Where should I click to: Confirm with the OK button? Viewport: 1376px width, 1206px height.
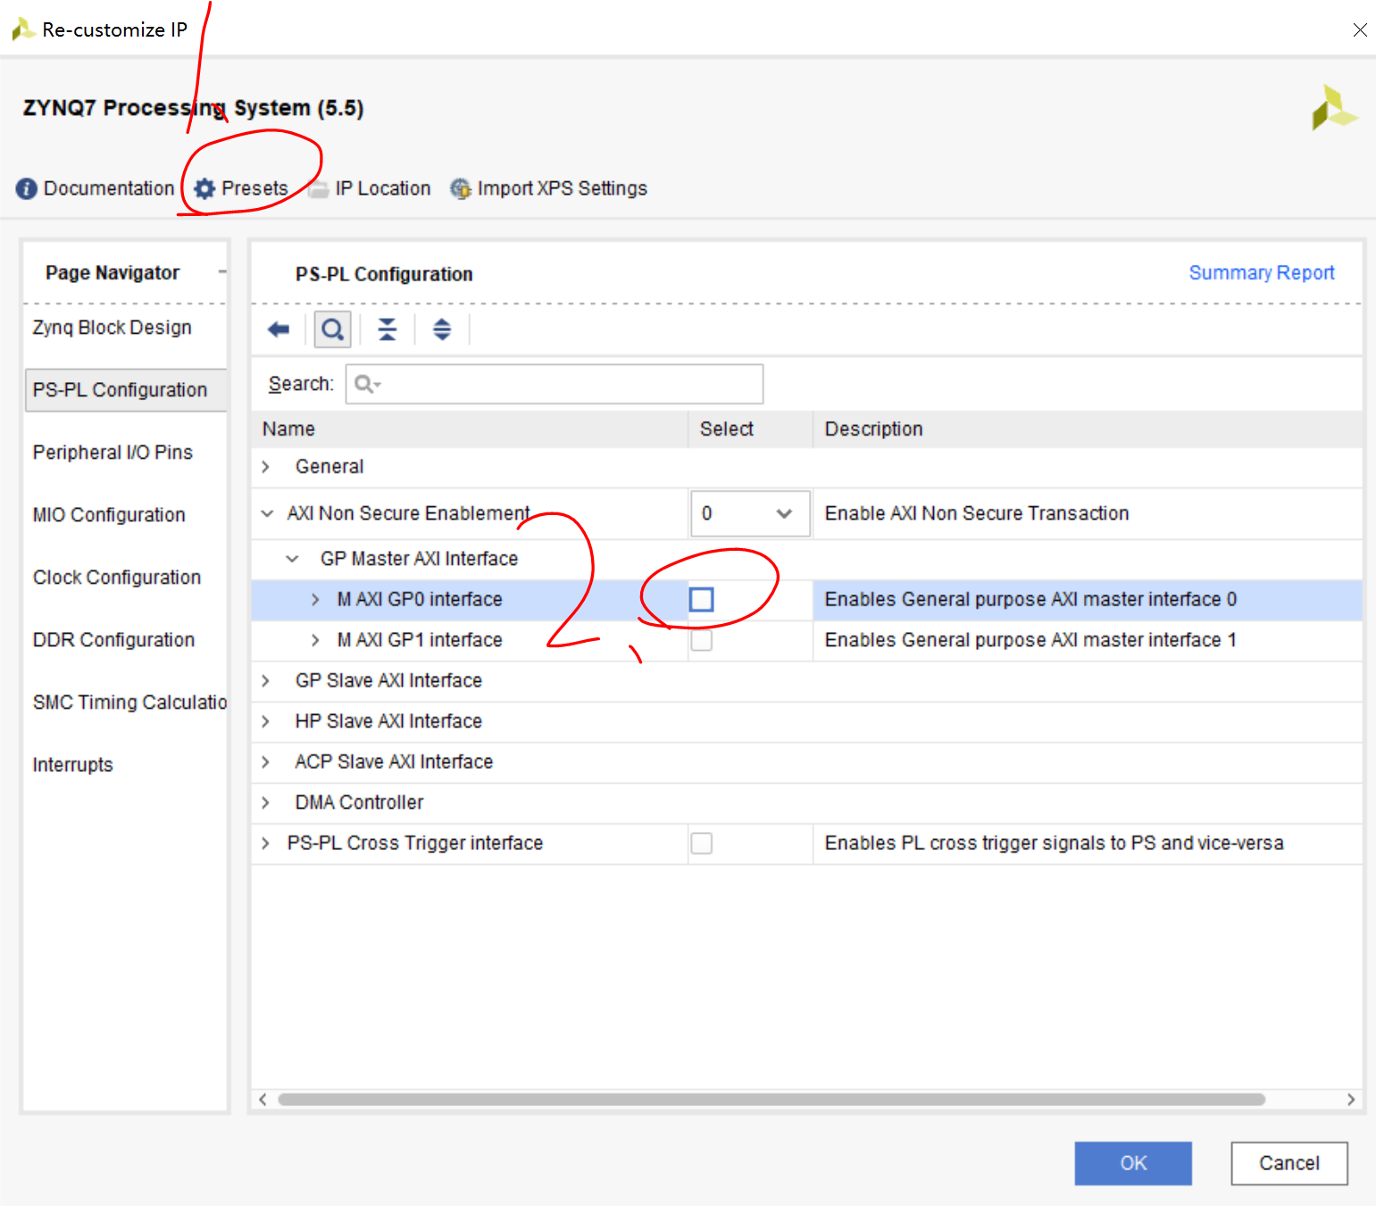(1133, 1163)
